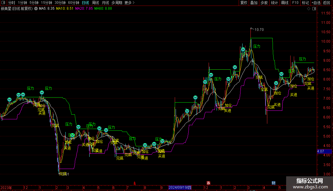
Task: Click the diamond icon above the price axis
Action: (x=309, y=9)
